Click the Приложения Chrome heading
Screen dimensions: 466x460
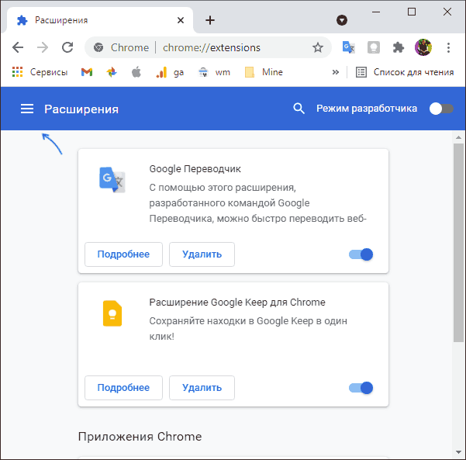140,437
